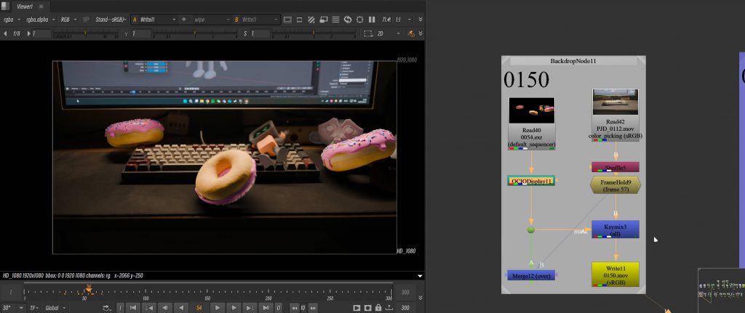745x313 pixels.
Task: Select the Viewer1 tab
Action: [x=25, y=6]
